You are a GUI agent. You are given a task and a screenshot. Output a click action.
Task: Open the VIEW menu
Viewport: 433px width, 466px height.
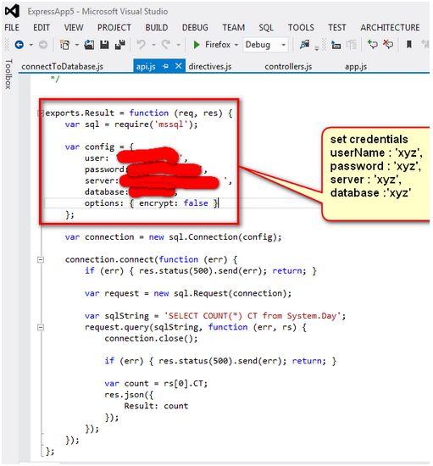(74, 28)
